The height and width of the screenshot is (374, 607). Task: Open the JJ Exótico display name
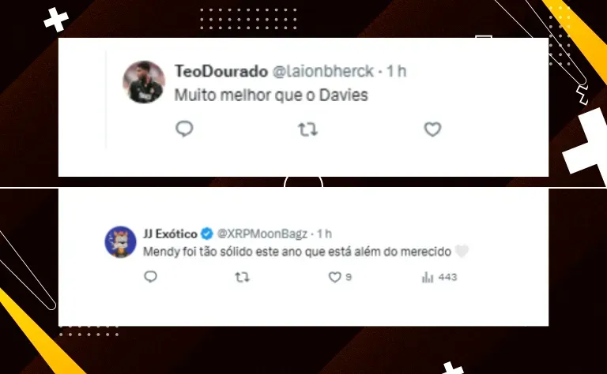(x=171, y=234)
